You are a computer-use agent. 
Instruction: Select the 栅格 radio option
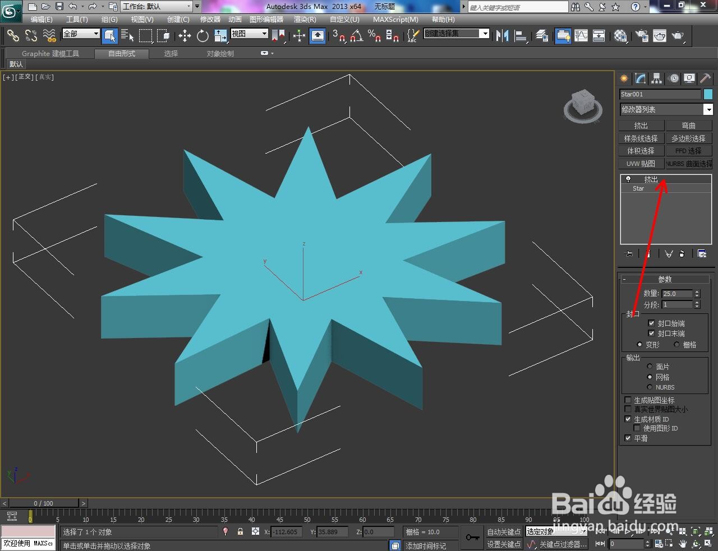tap(676, 344)
